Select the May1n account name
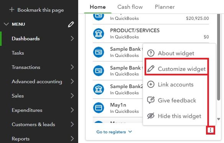The width and height of the screenshot is (224, 143). (x=118, y=105)
